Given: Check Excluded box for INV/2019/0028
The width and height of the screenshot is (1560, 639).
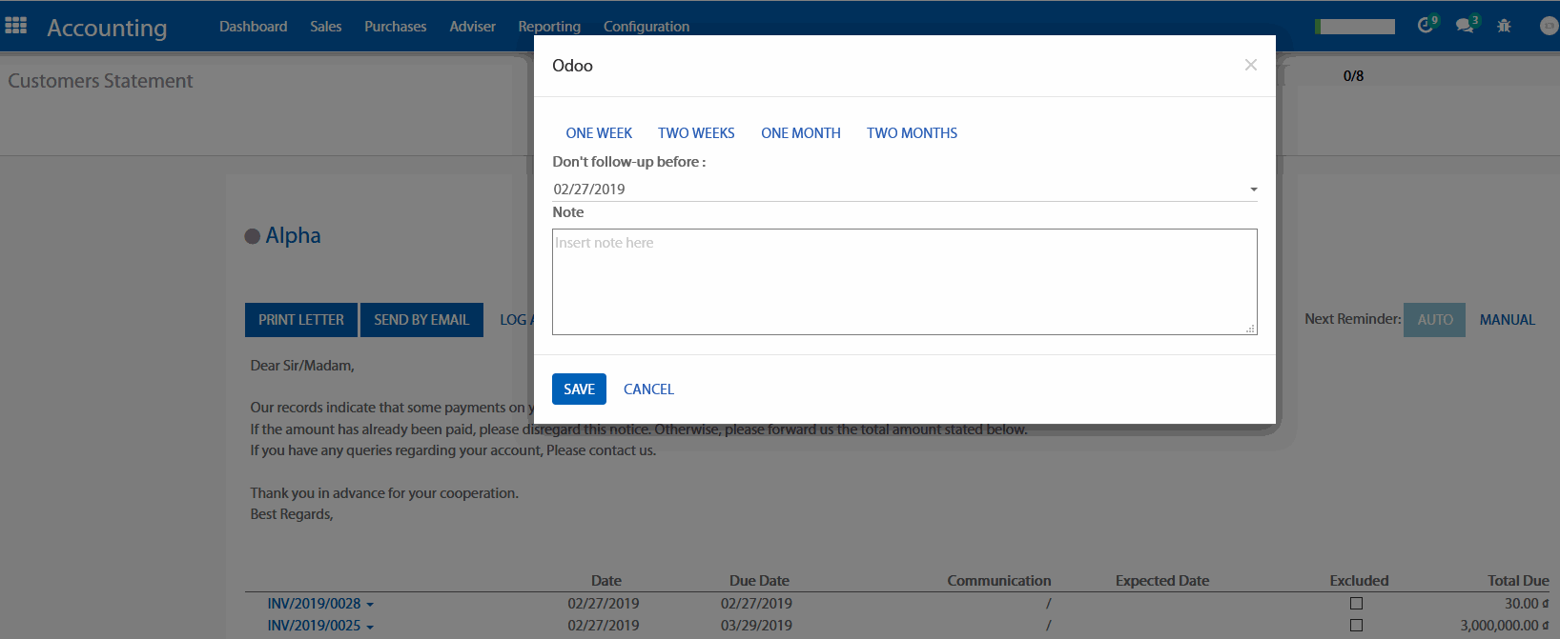Looking at the screenshot, I should [1356, 604].
